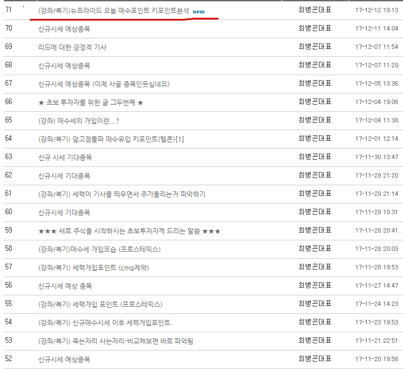Open post 52 신규시세 예상종목
Screen dimensions: 403x370
point(64,359)
